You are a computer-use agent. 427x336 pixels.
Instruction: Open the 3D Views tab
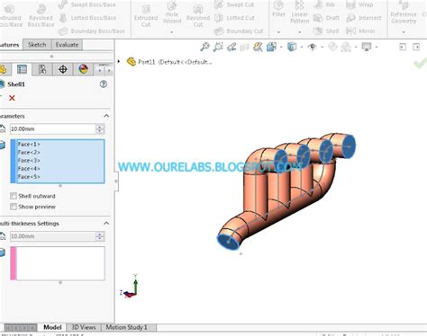point(84,327)
